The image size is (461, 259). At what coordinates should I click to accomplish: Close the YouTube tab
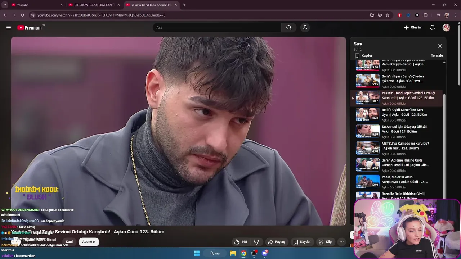(61, 5)
